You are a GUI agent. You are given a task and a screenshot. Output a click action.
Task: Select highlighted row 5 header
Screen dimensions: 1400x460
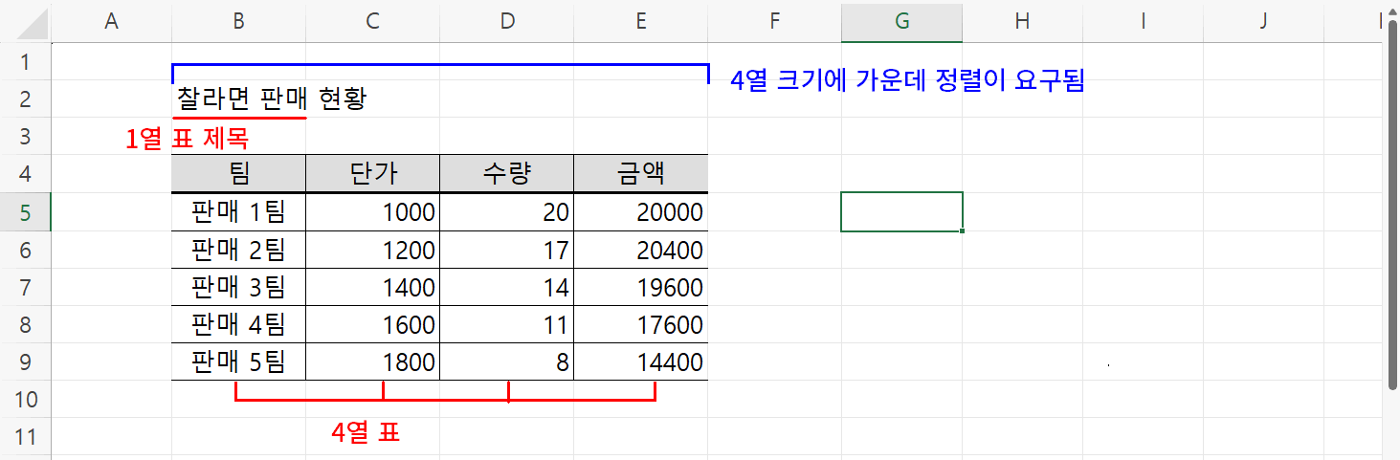point(26,211)
